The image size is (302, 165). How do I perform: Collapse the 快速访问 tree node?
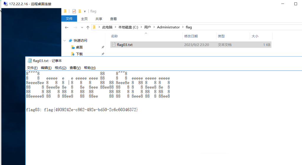coord(65,41)
